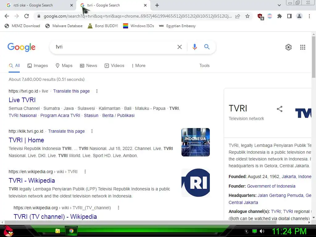Bookmark this page with the star
The width and height of the screenshot is (316, 237).
pos(247,16)
